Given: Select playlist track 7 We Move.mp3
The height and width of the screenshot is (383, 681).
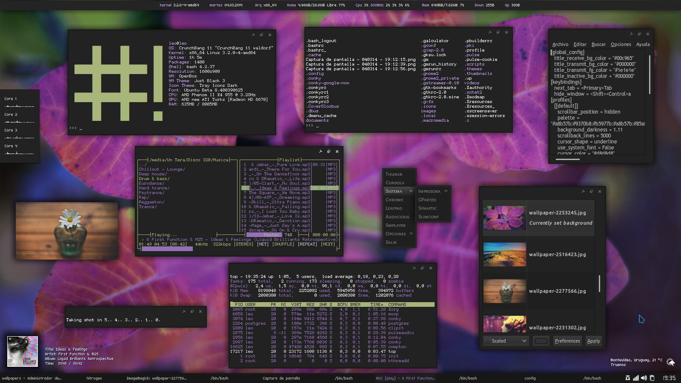Looking at the screenshot, I should click(x=289, y=193).
